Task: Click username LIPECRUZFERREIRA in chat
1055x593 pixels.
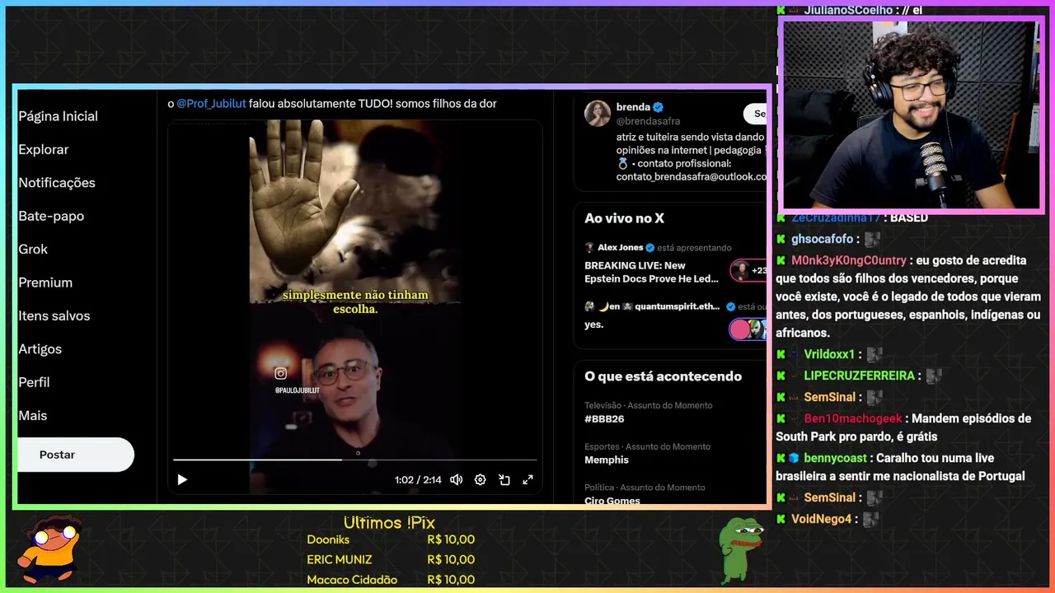Action: [860, 376]
